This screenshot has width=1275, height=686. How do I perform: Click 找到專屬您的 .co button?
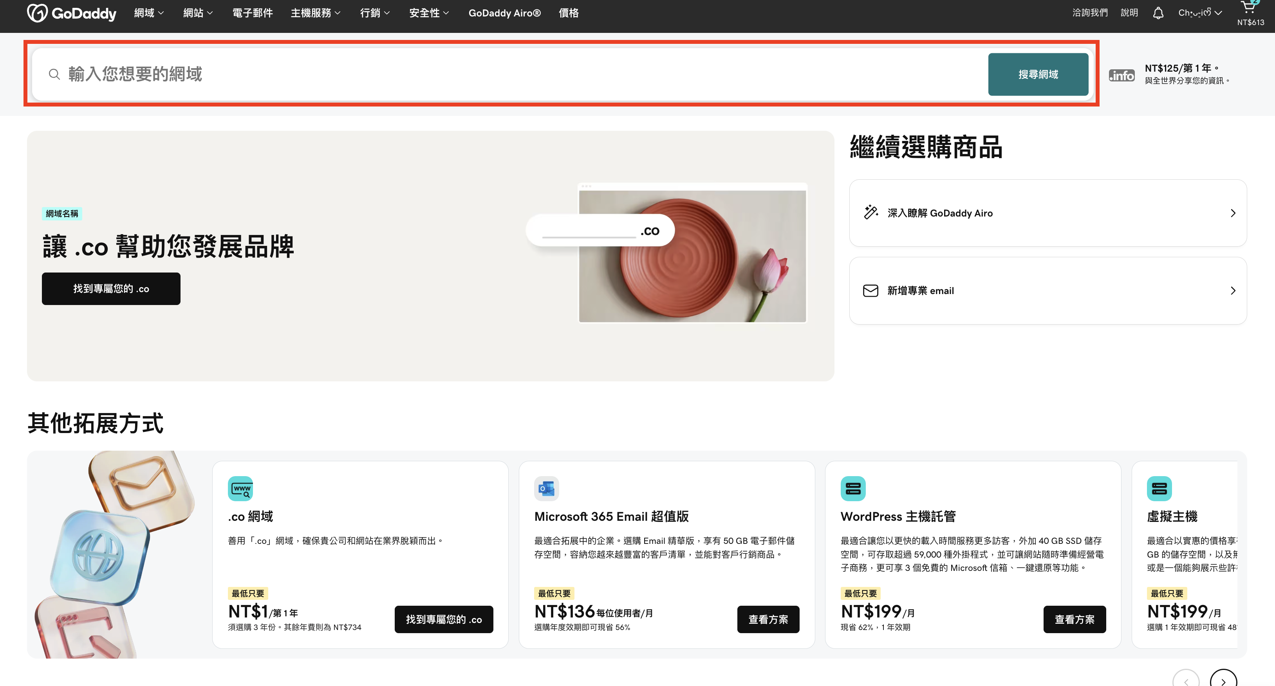(x=111, y=289)
